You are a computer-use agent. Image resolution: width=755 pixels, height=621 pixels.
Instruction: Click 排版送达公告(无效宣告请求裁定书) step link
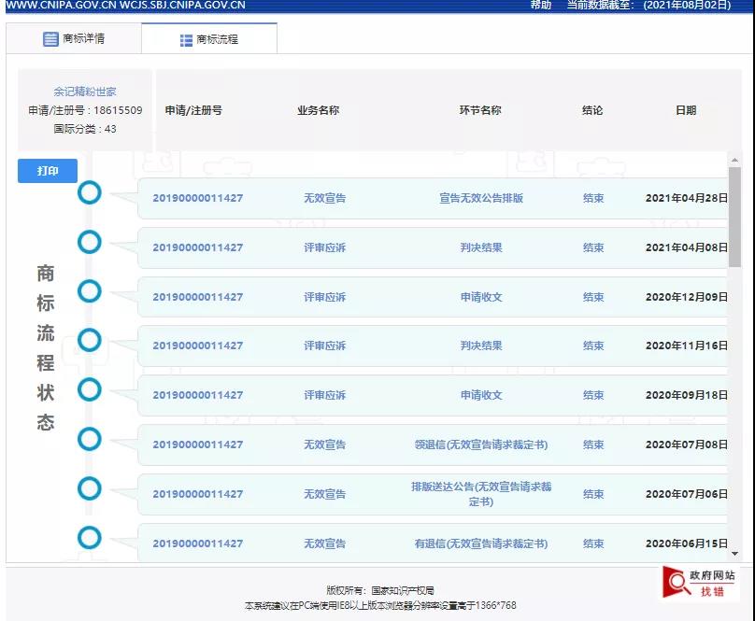point(481,494)
